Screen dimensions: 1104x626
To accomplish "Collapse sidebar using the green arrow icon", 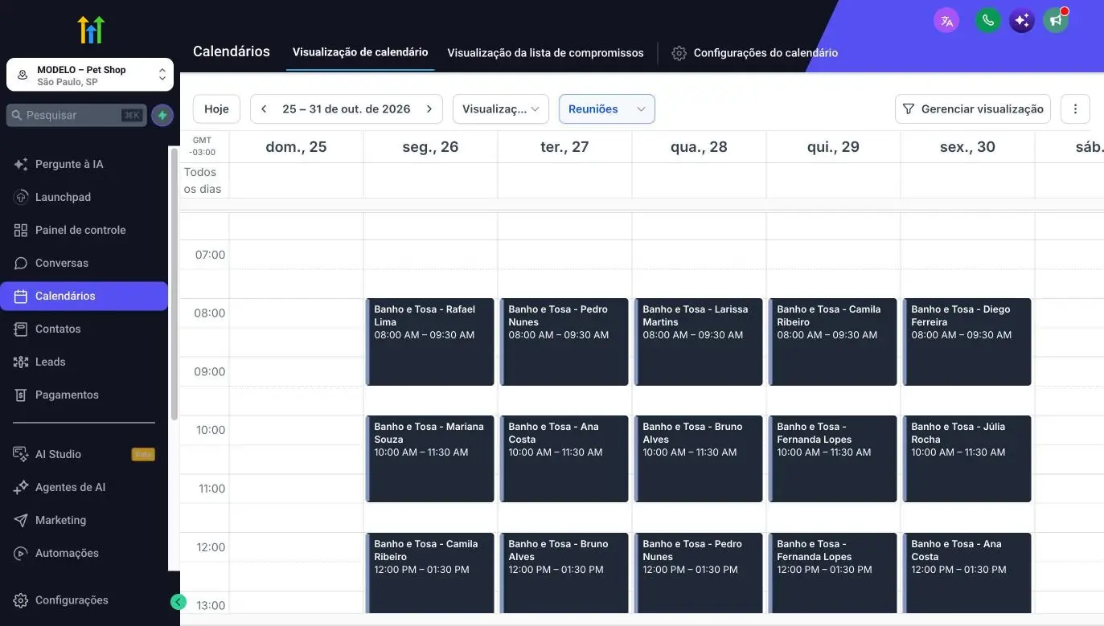I will point(179,602).
